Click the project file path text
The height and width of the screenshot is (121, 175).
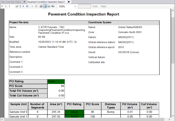tap(61, 30)
